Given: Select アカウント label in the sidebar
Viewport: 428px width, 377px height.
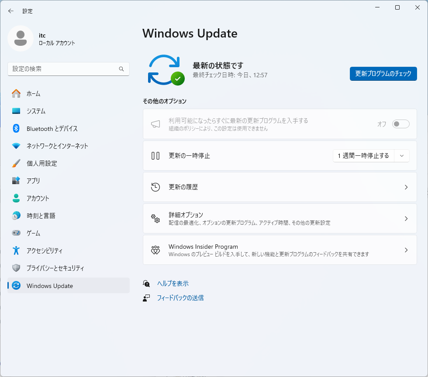Looking at the screenshot, I should click(x=38, y=198).
